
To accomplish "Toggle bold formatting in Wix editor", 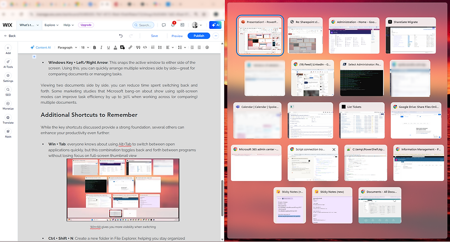I will point(95,48).
